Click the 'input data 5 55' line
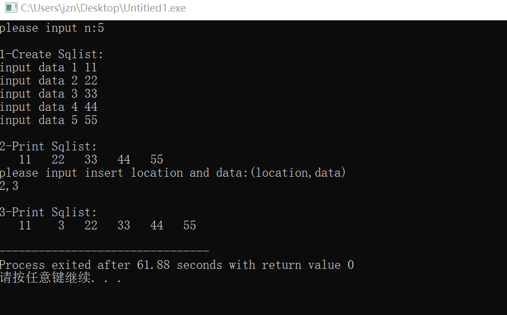 tap(48, 120)
